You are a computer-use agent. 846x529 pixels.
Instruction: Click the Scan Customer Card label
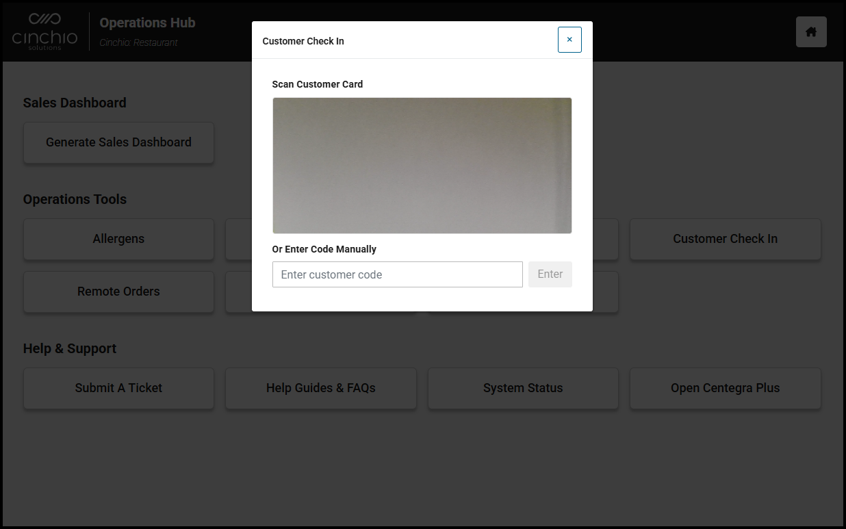click(x=317, y=84)
